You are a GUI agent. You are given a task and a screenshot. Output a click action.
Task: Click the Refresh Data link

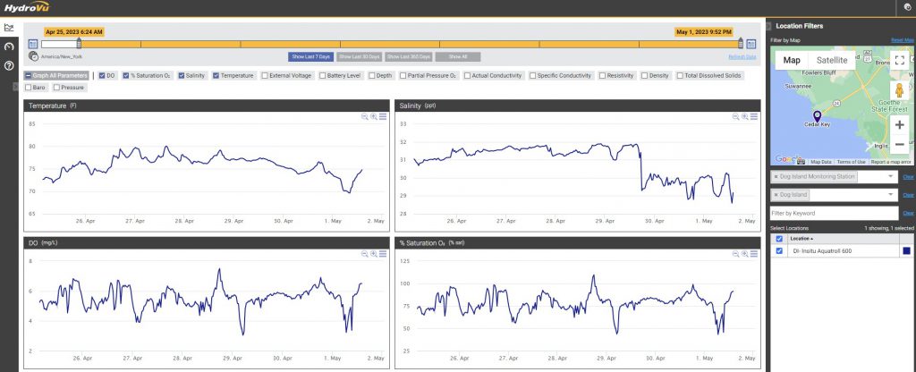[x=742, y=56]
